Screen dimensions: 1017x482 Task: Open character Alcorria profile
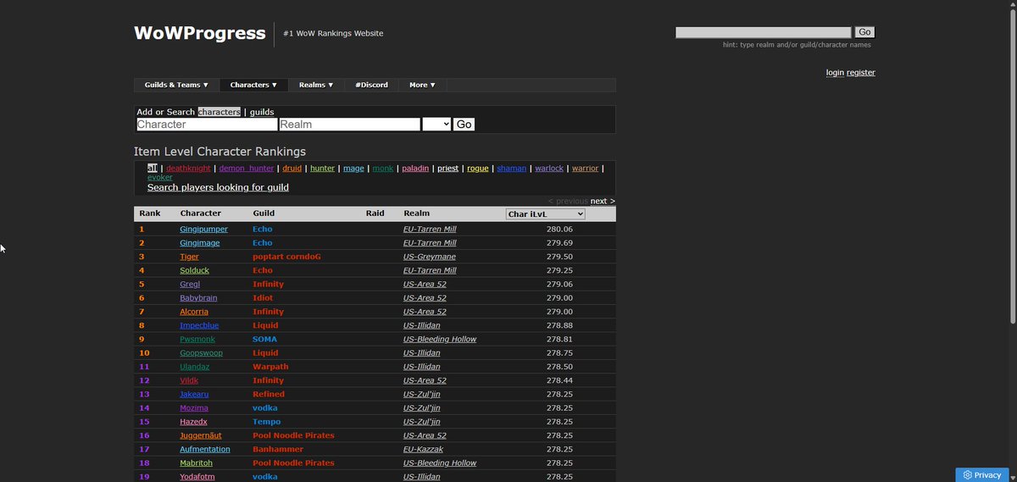point(194,312)
